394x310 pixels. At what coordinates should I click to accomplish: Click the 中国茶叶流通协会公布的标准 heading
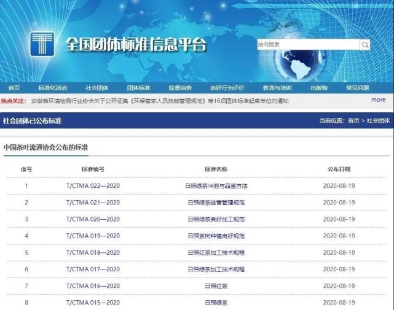pyautogui.click(x=45, y=147)
